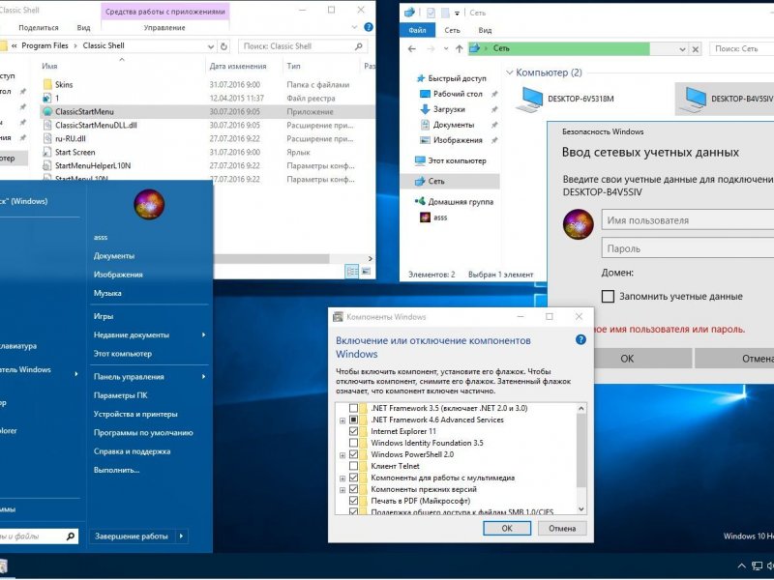Open the Classic Shell address bar dropdown

tap(211, 46)
